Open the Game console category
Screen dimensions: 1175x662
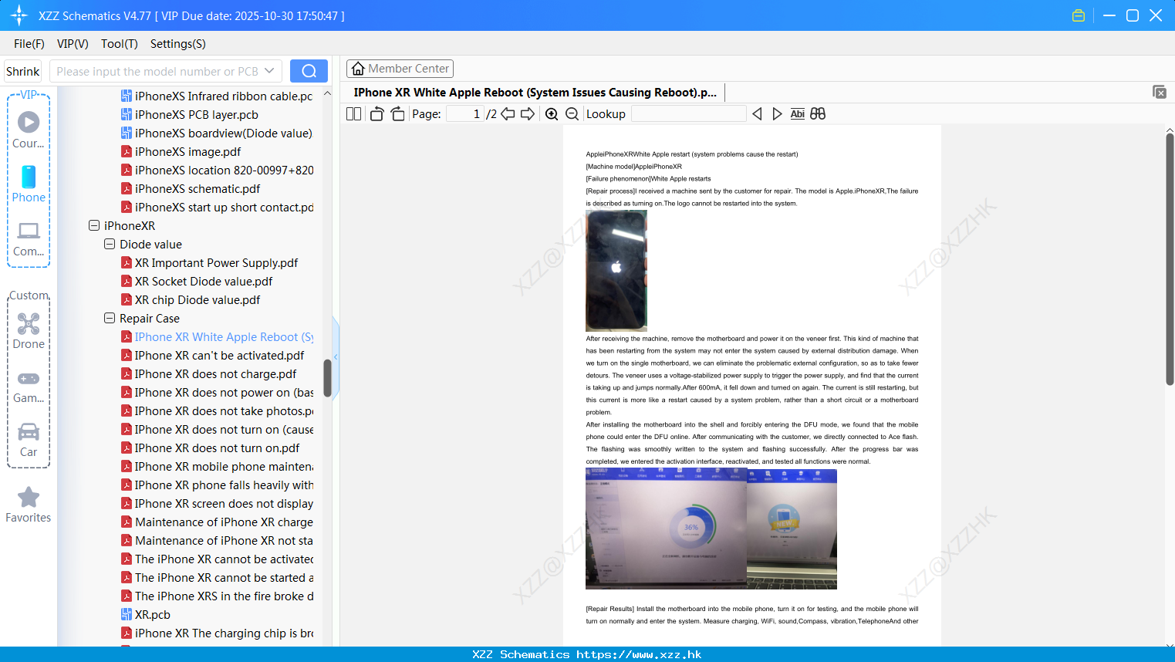point(29,386)
